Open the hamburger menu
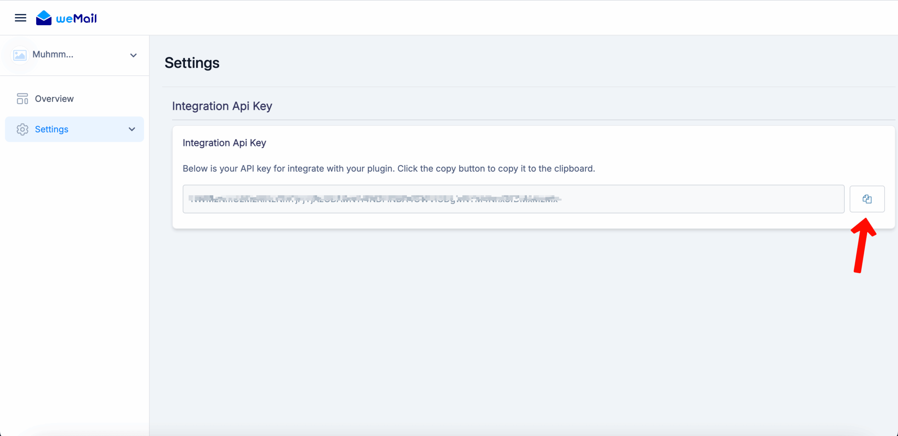Image resolution: width=898 pixels, height=436 pixels. tap(20, 18)
